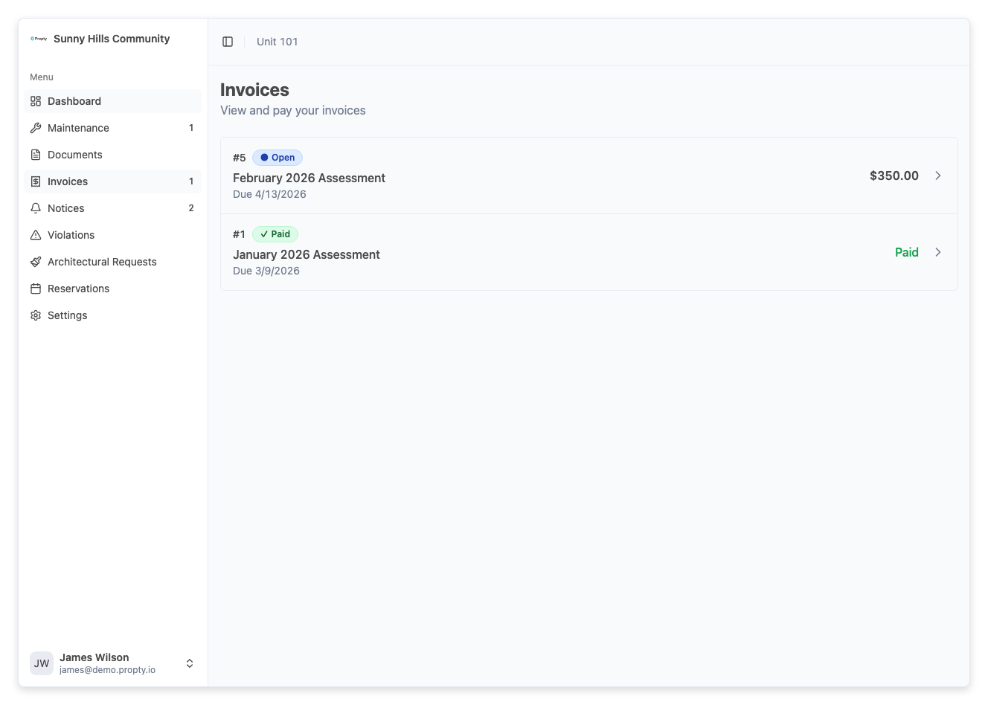Open Settings with the gear icon
The width and height of the screenshot is (988, 705).
pyautogui.click(x=36, y=315)
